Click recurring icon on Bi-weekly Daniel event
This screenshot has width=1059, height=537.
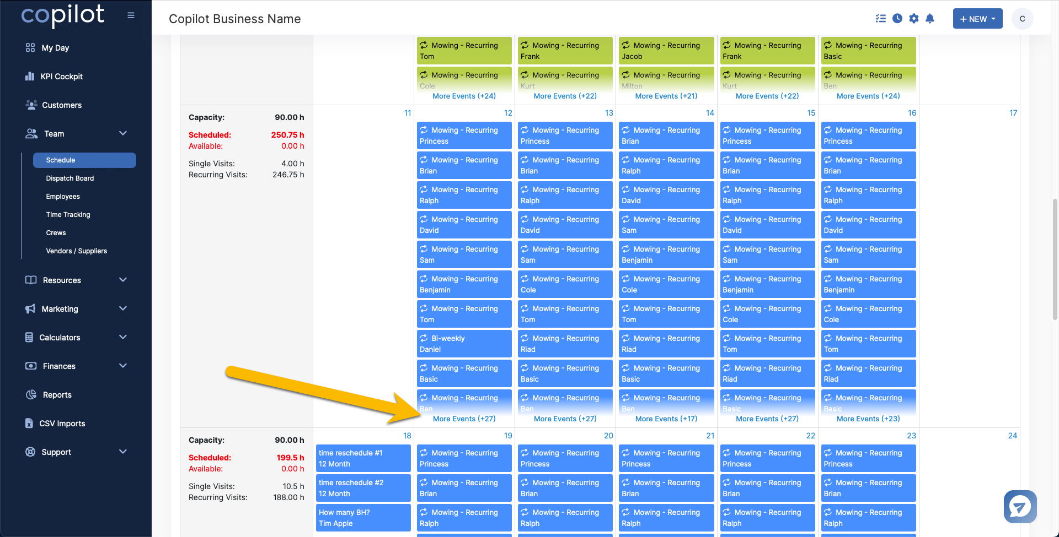coord(424,338)
